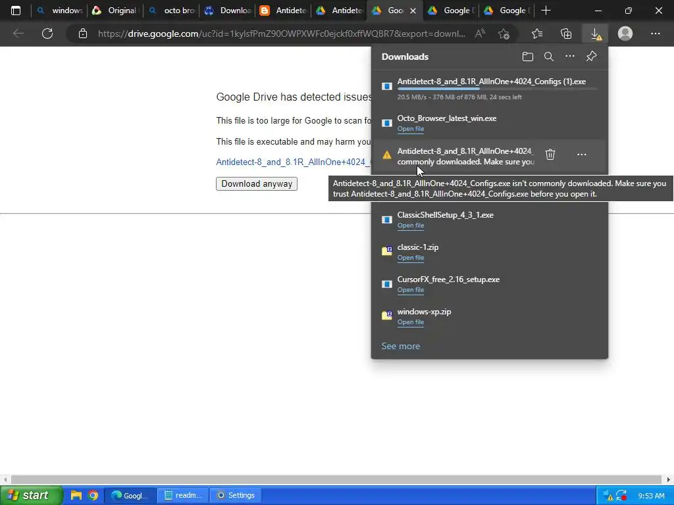Switch to the Drive 'Antidete' tab

point(339,11)
